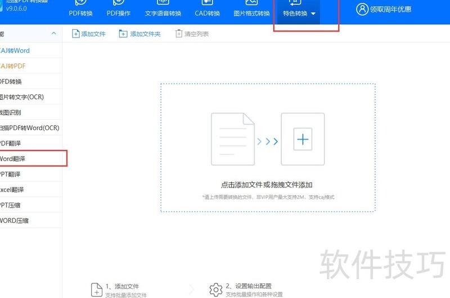Select OFD转换 in sidebar
Screen dimensions: 450x298
(31, 81)
